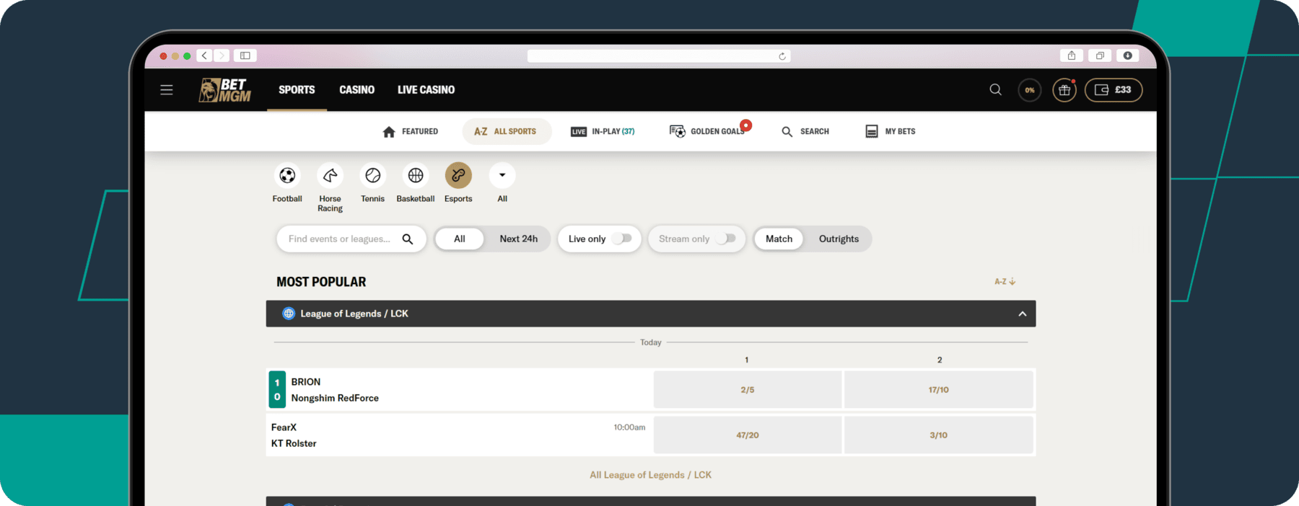Select the Basketball sport icon
1299x506 pixels.
416,175
